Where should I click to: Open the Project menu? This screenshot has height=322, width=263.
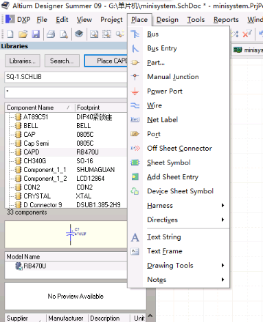click(x=111, y=20)
